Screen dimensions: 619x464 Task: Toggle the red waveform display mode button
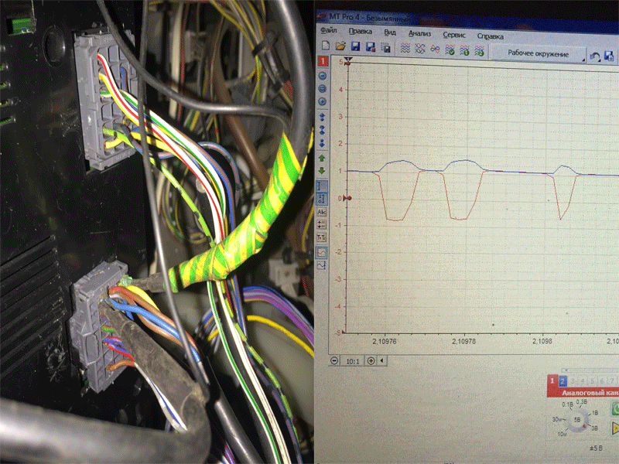coord(322,252)
